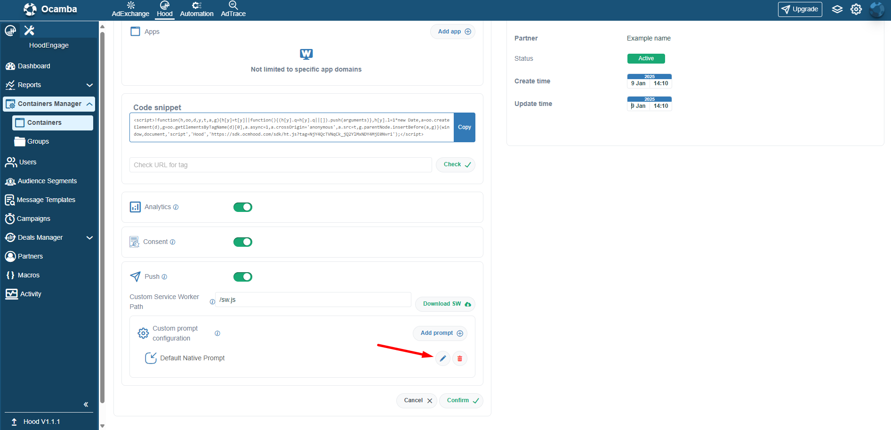Screen dimensions: 891x430
Task: Expand the Deals Manager menu
Action: coord(49,237)
